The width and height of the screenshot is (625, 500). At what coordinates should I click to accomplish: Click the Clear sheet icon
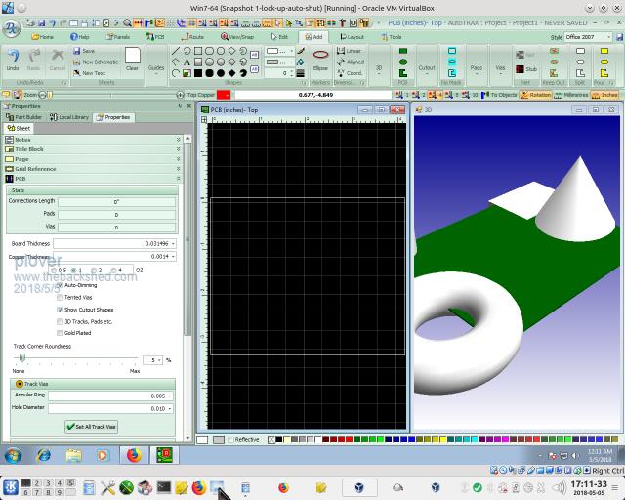[132, 57]
